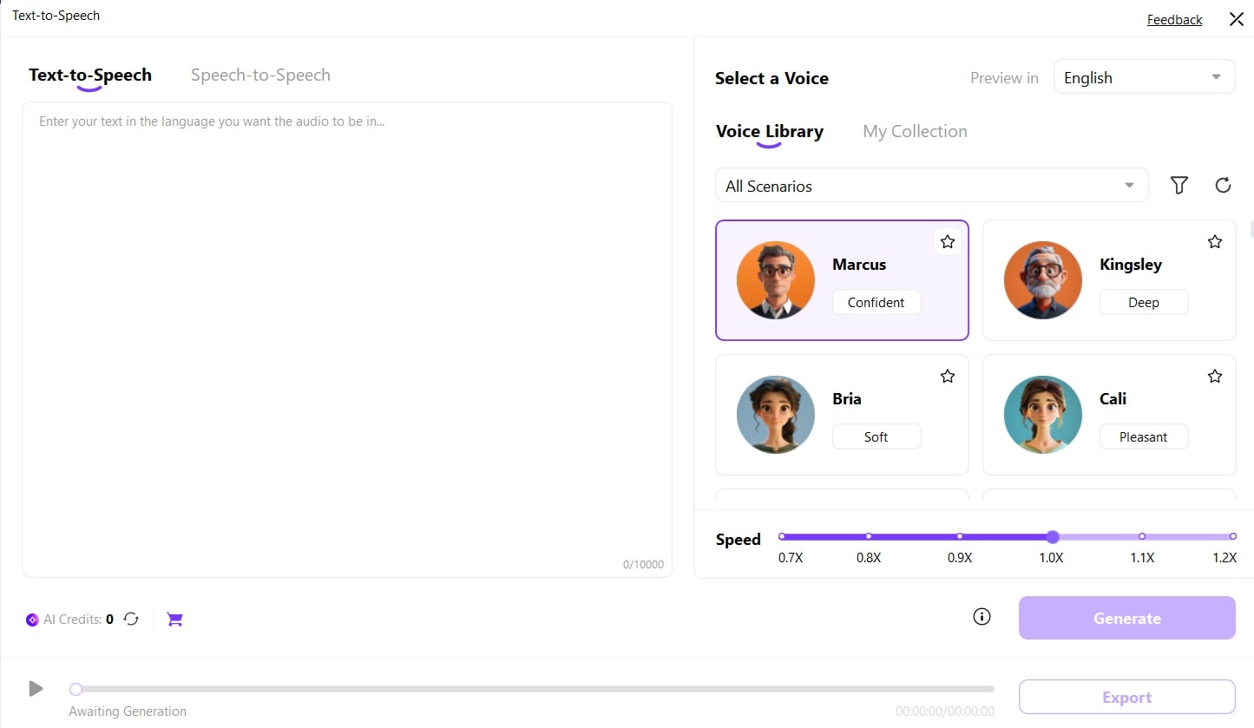Open the Feedback link
The image size is (1254, 728).
pyautogui.click(x=1174, y=20)
